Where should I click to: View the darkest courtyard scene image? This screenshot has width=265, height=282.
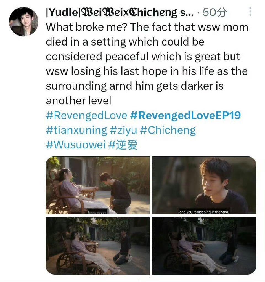click(204, 246)
